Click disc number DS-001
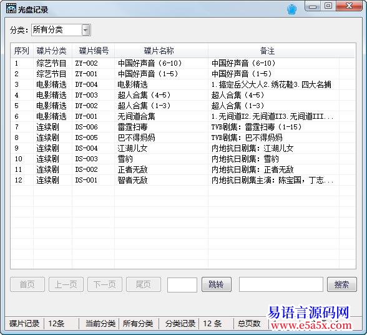 (x=86, y=180)
